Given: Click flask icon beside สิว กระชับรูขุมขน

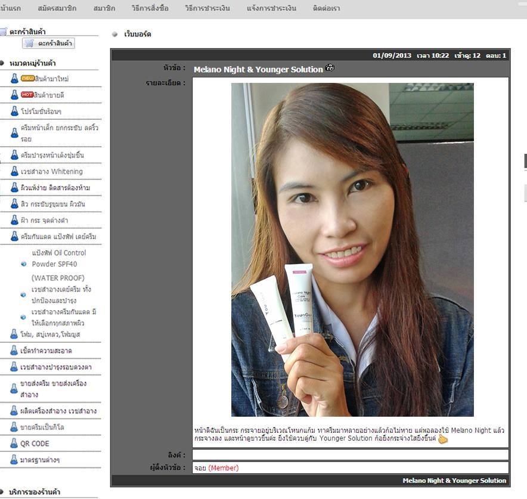Looking at the screenshot, I should (x=14, y=204).
